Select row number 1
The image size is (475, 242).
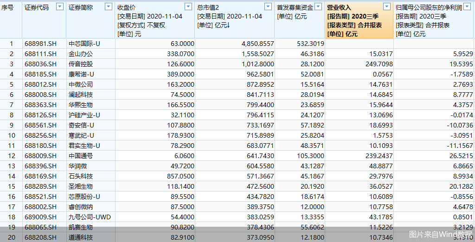(x=11, y=44)
